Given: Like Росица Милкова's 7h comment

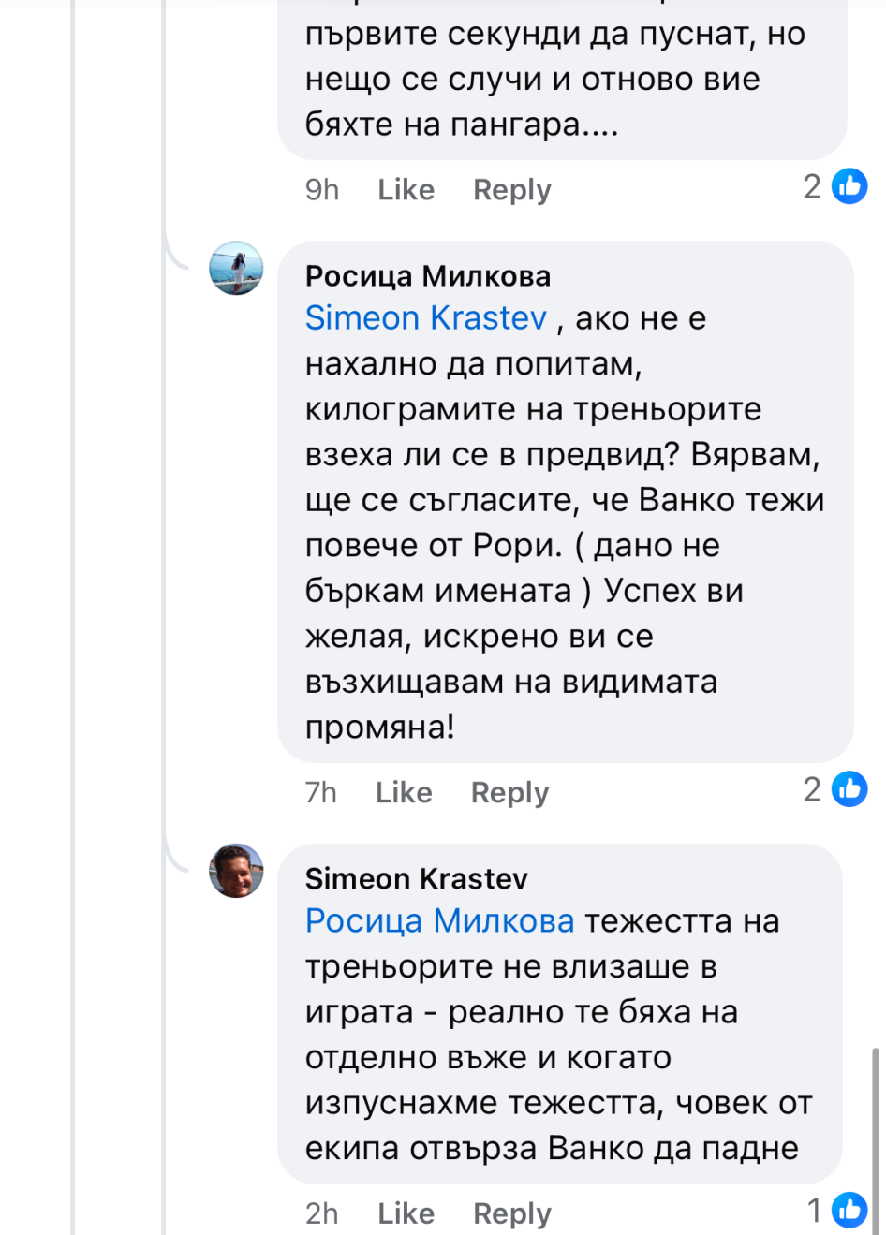Looking at the screenshot, I should pyautogui.click(x=404, y=793).
